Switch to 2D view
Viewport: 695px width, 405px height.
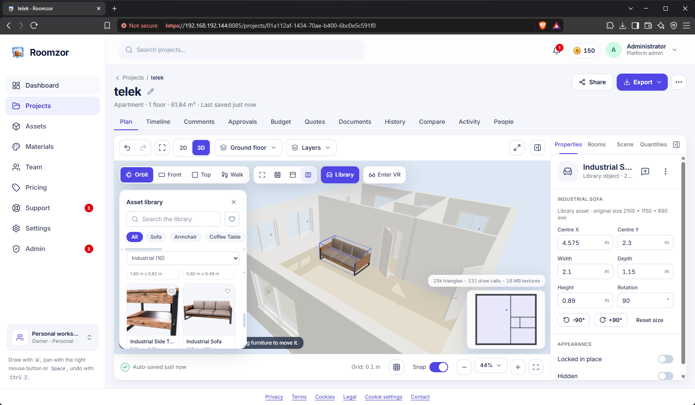pos(183,148)
